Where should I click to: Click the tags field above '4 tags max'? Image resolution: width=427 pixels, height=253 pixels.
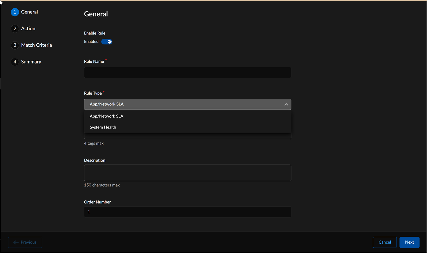click(187, 136)
